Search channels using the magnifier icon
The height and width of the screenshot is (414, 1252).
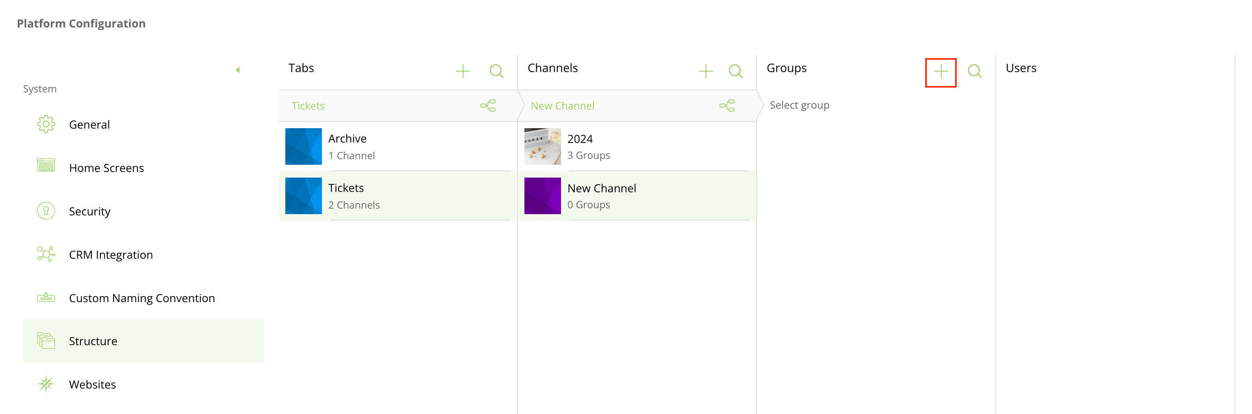(735, 72)
